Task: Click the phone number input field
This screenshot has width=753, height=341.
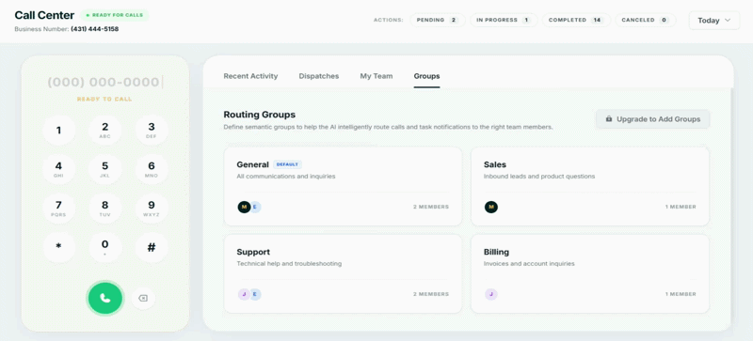Action: 105,82
